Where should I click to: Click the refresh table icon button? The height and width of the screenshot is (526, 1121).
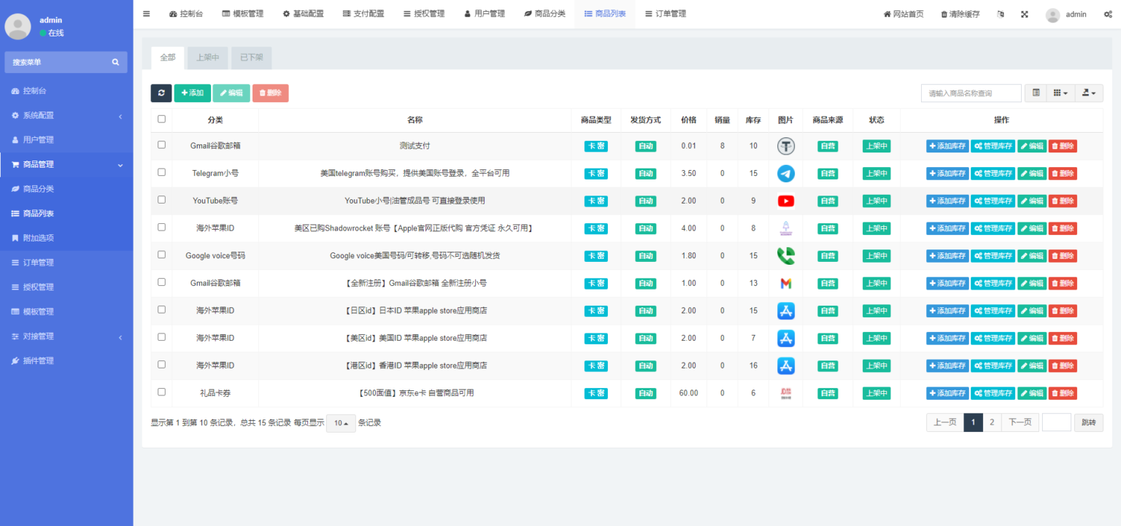click(161, 93)
